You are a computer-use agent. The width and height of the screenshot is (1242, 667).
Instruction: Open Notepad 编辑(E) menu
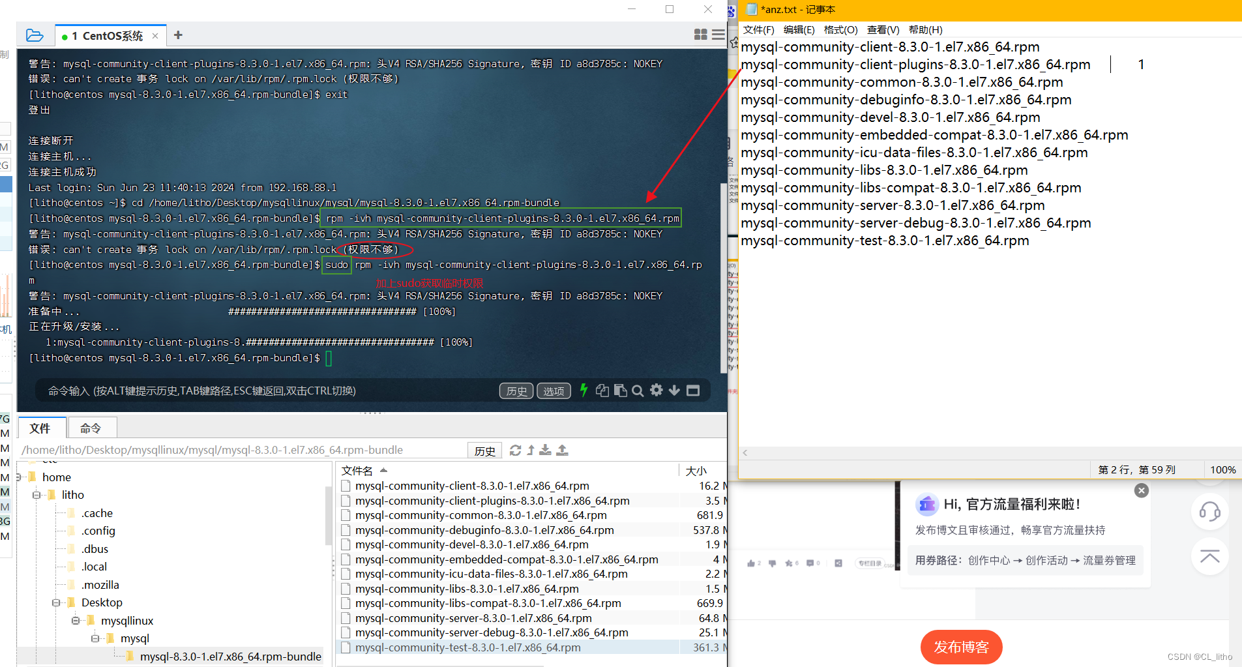tap(799, 30)
